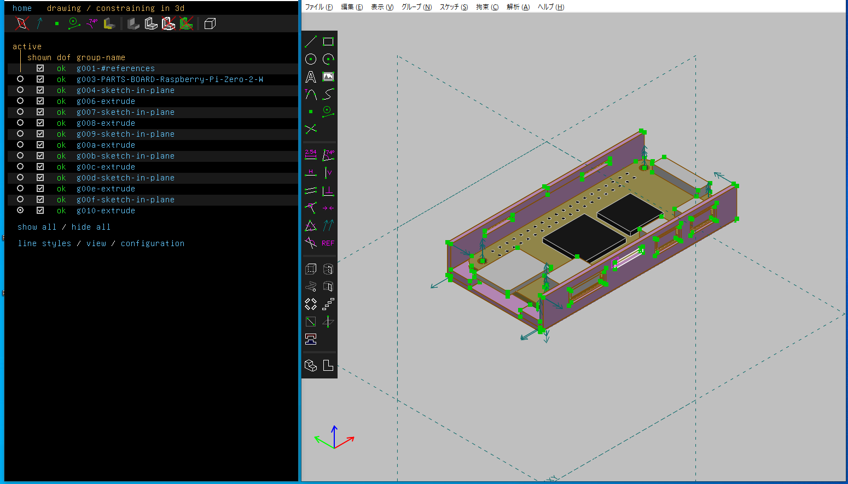Open the "line styles" link
The image size is (848, 484).
pyautogui.click(x=44, y=243)
